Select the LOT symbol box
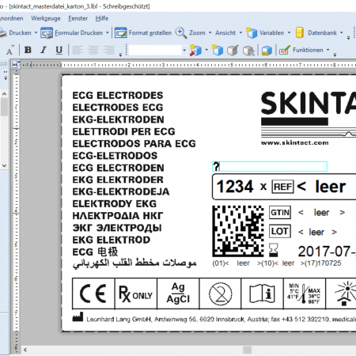The height and width of the screenshot is (356, 356). point(280,231)
